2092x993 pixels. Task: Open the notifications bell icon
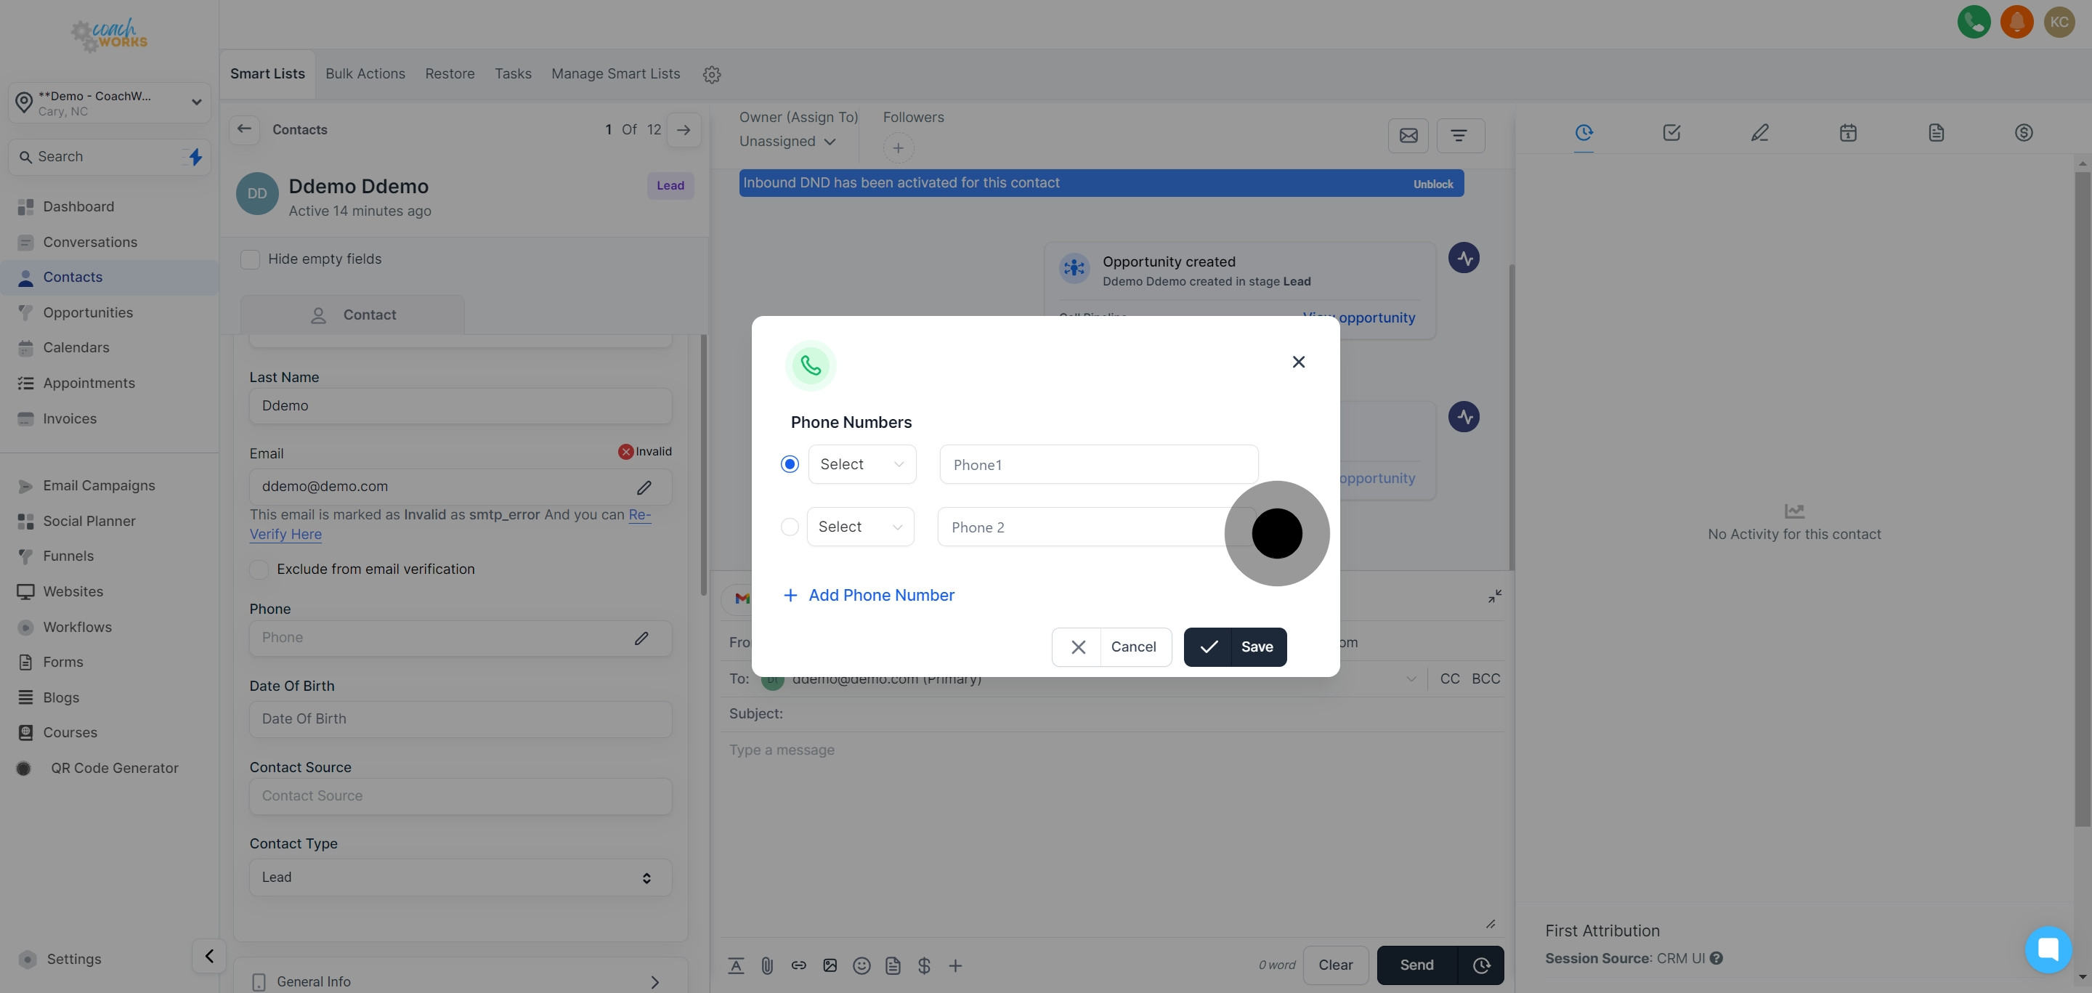2016,22
